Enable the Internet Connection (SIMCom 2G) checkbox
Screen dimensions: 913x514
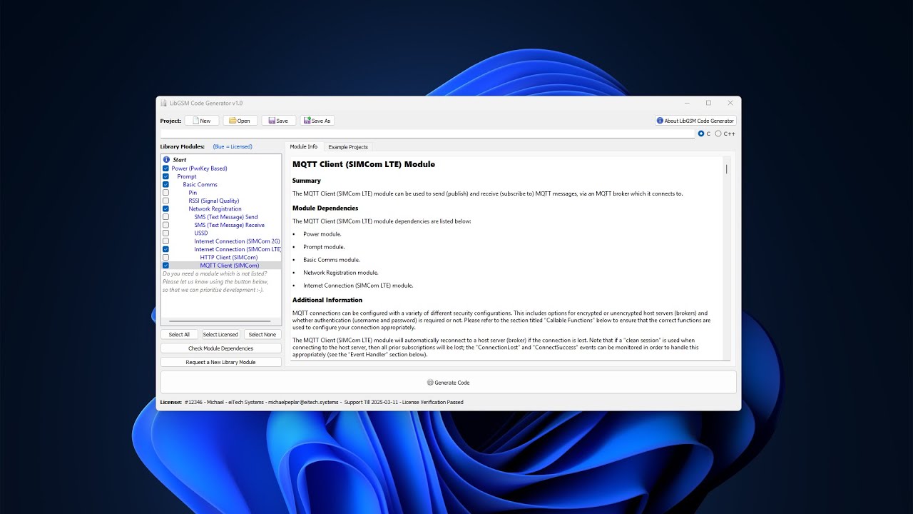pos(166,241)
